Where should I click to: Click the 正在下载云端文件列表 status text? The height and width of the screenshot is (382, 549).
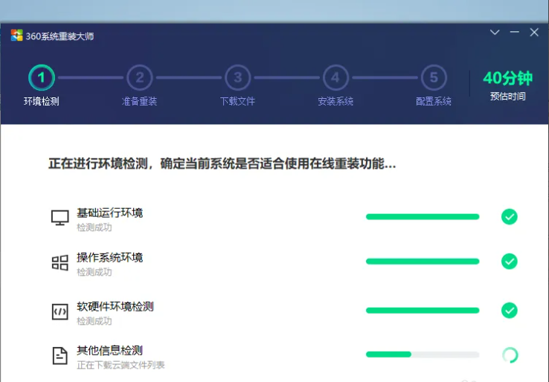pyautogui.click(x=121, y=365)
